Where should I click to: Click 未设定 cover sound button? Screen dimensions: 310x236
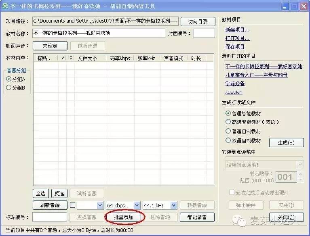pos(50,46)
